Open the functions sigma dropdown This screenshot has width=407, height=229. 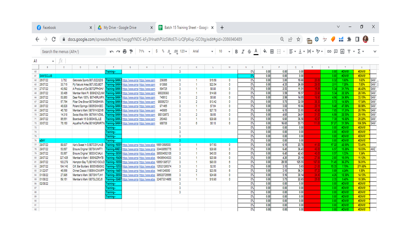click(361, 52)
